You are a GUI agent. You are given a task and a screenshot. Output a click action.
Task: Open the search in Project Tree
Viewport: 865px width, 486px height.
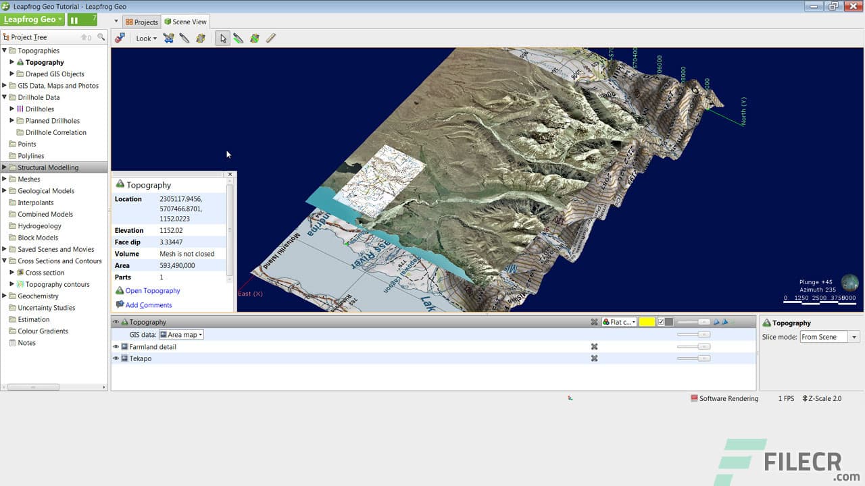click(101, 36)
